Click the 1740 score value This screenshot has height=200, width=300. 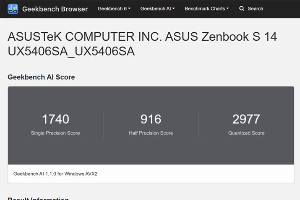click(55, 119)
